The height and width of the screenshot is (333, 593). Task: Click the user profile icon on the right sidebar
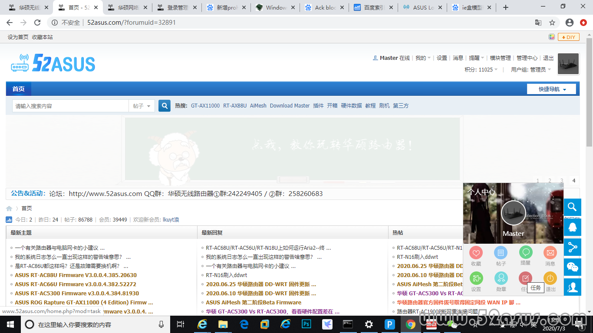(573, 287)
